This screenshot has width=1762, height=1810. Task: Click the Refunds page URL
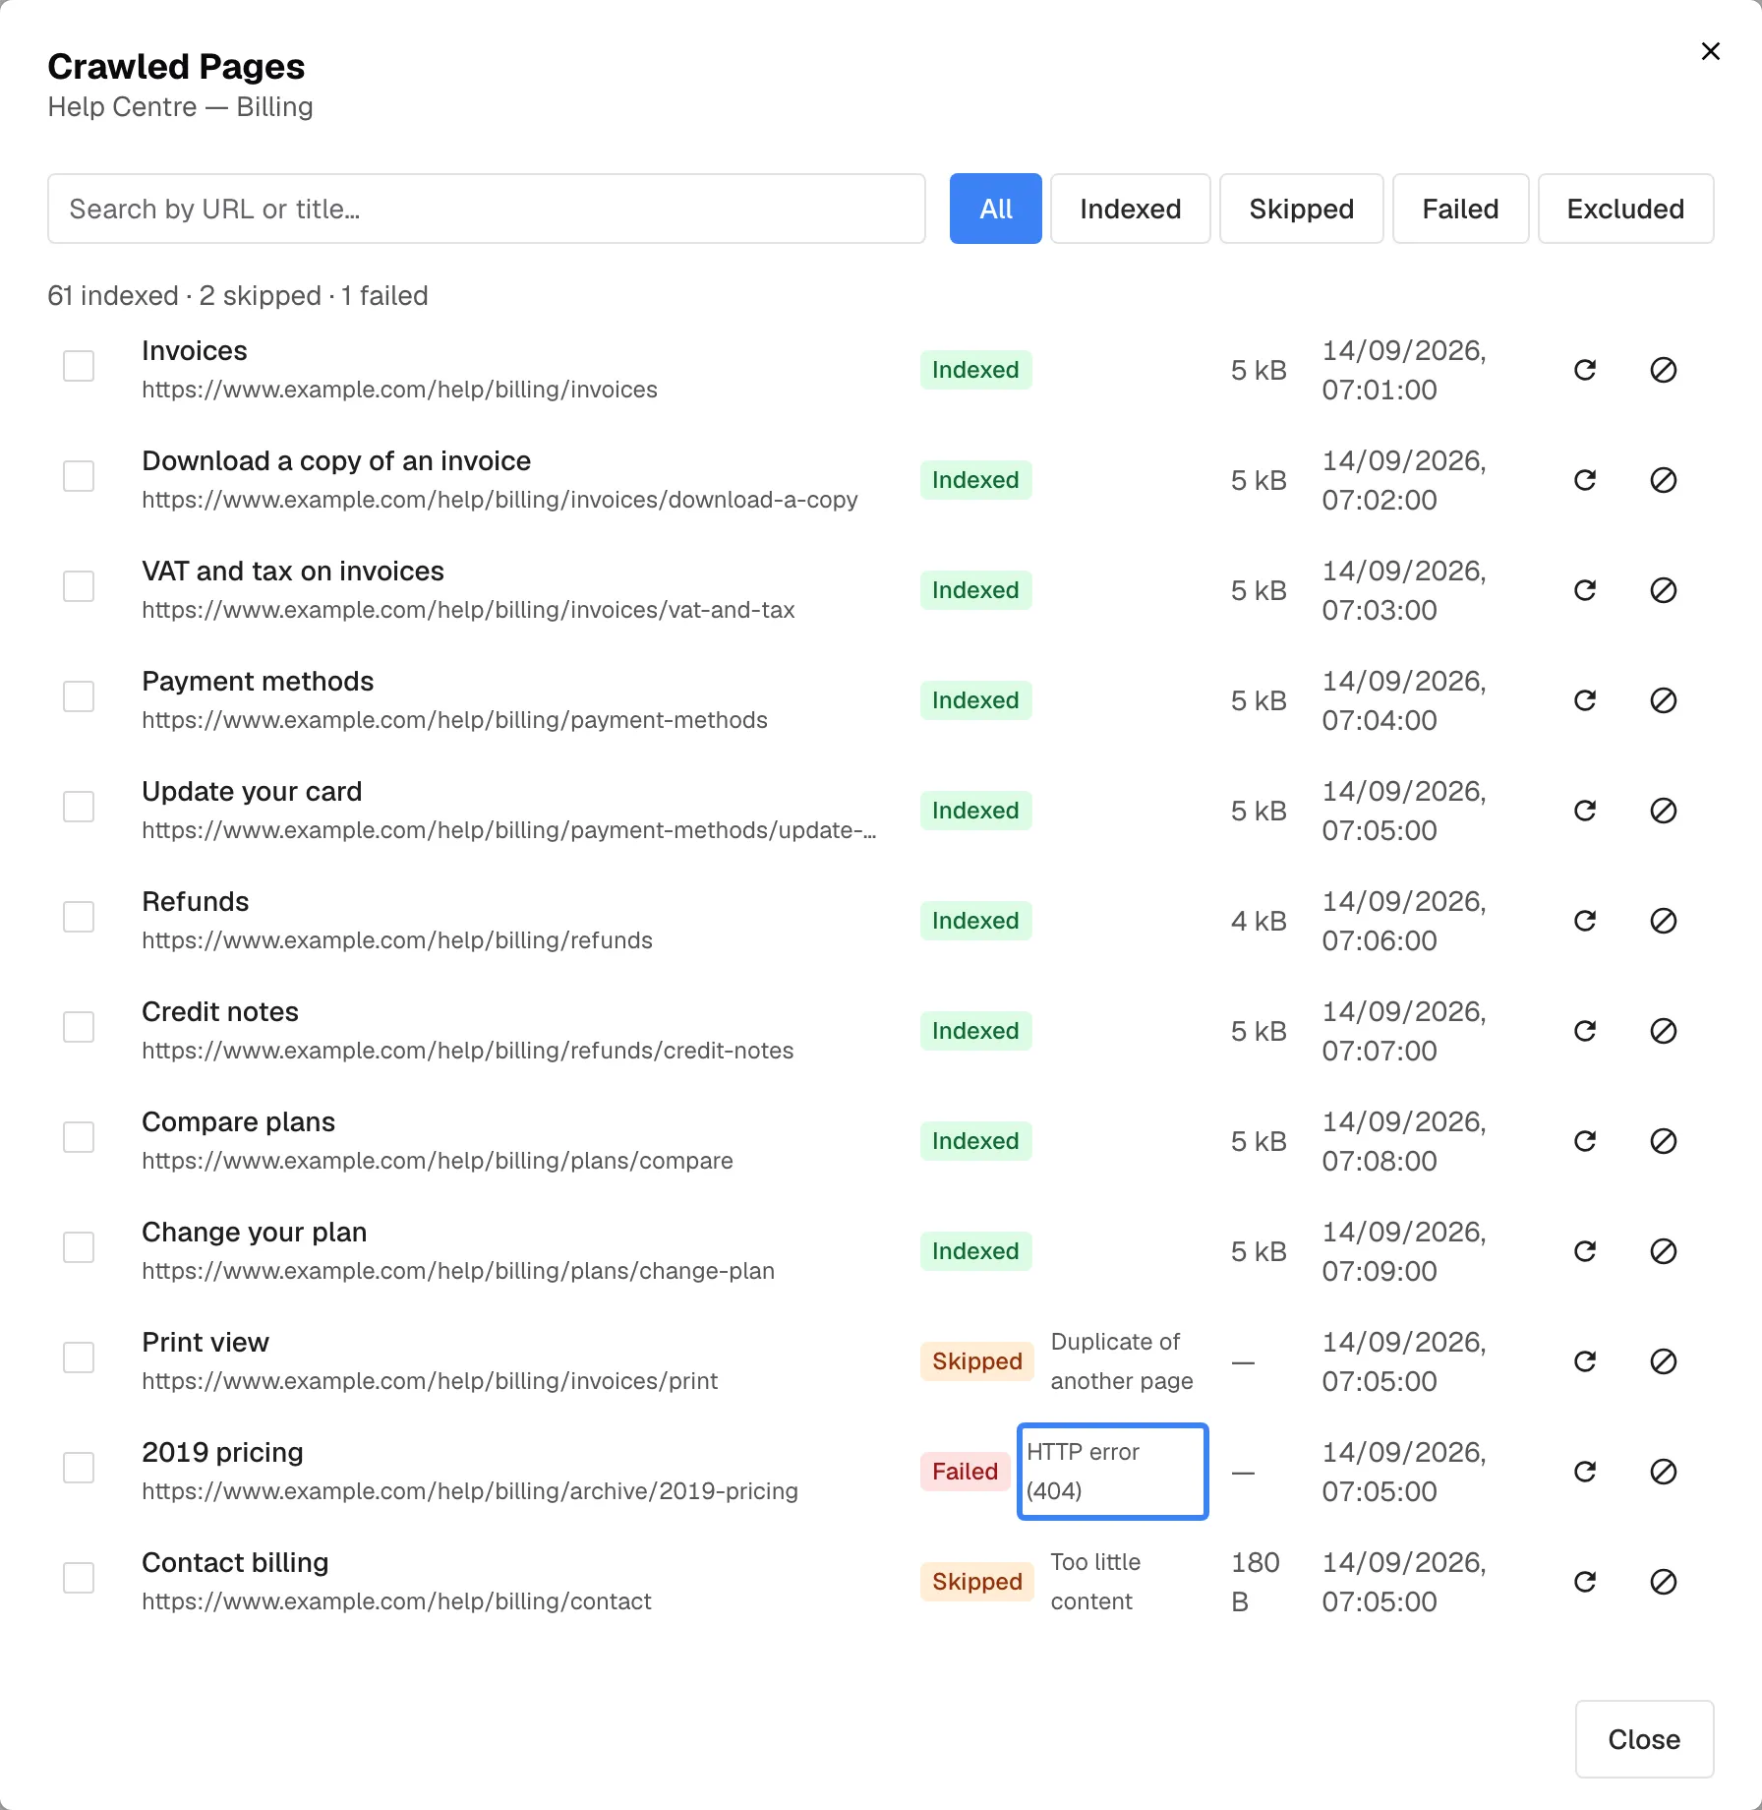[x=397, y=940]
